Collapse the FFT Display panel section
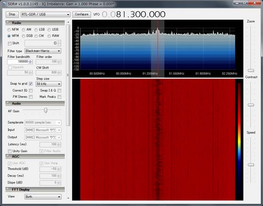 pyautogui.click(x=7, y=189)
